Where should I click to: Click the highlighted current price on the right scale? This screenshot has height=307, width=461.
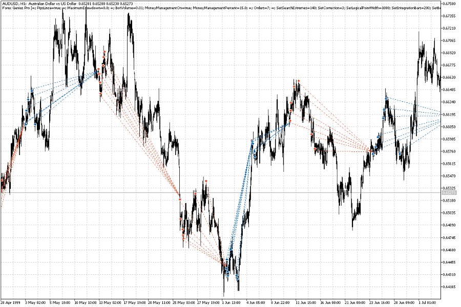click(x=449, y=192)
